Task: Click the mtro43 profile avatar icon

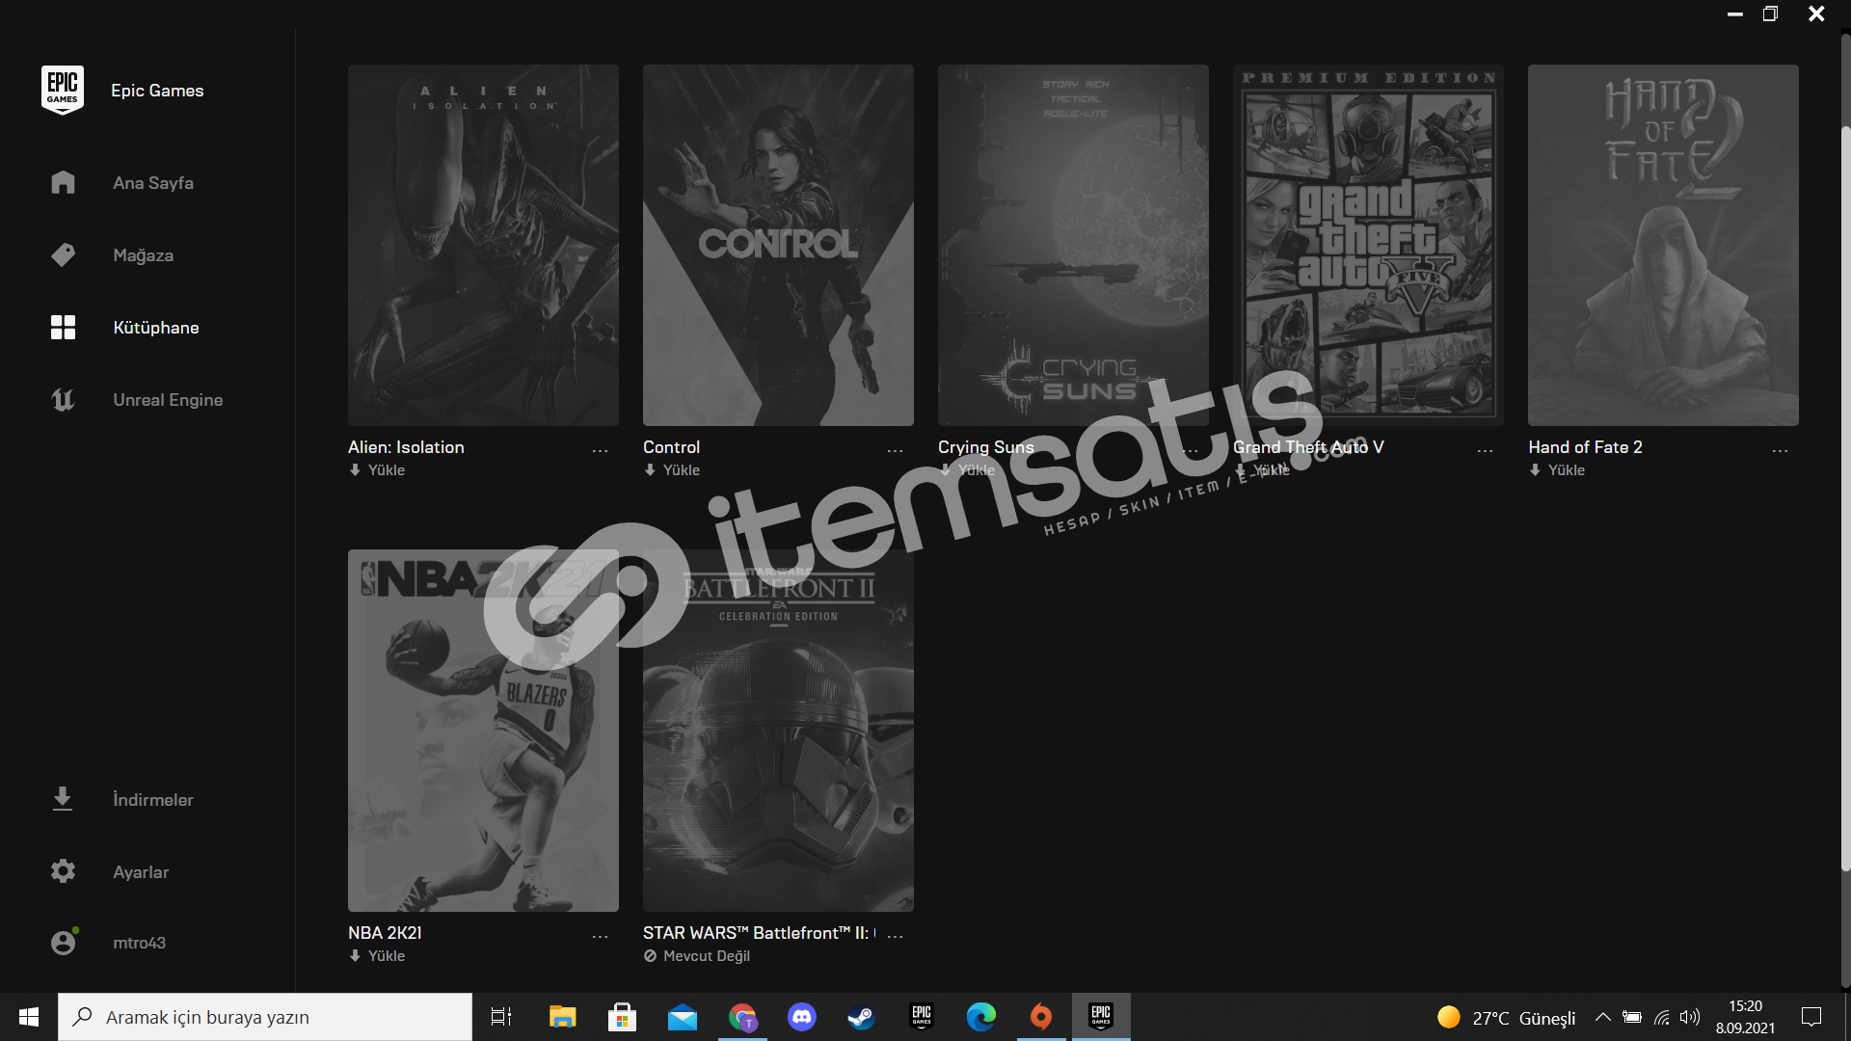Action: (64, 942)
